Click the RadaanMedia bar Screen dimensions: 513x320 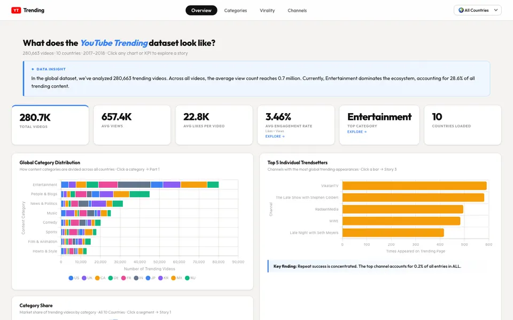402,209
